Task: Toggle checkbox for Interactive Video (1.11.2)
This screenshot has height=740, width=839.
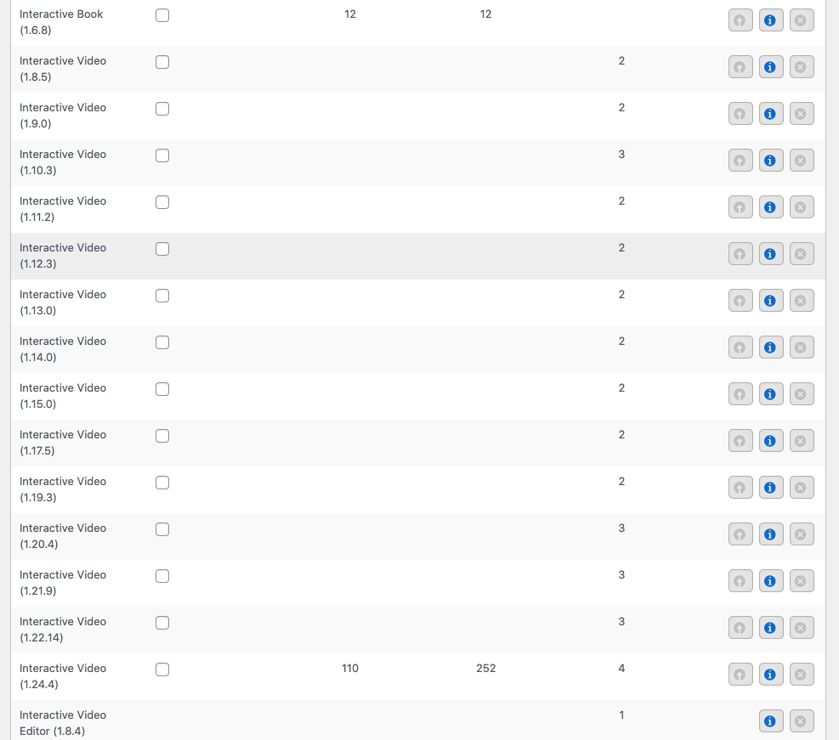Action: click(x=162, y=202)
